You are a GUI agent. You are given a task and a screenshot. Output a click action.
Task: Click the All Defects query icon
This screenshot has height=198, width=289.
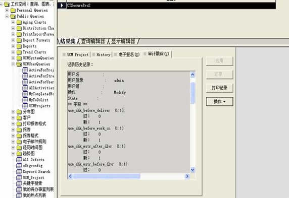(19, 160)
